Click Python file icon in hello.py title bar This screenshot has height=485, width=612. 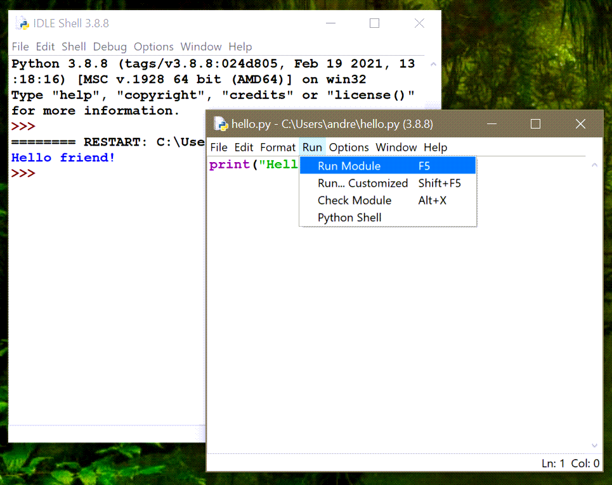(x=221, y=124)
